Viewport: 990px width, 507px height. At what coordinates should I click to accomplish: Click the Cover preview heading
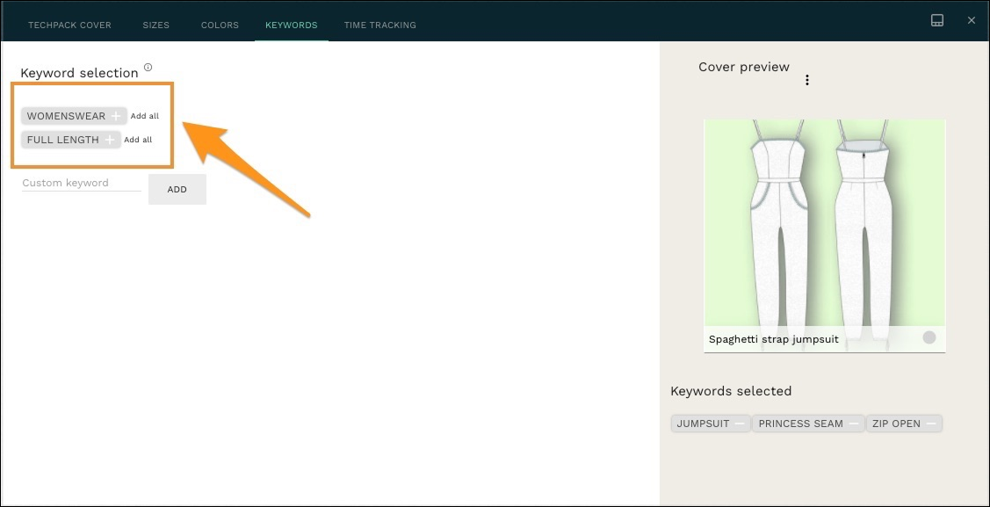[744, 67]
